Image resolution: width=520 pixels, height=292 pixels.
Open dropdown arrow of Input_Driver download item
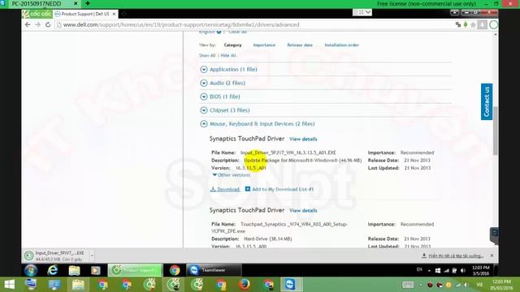click(92, 255)
